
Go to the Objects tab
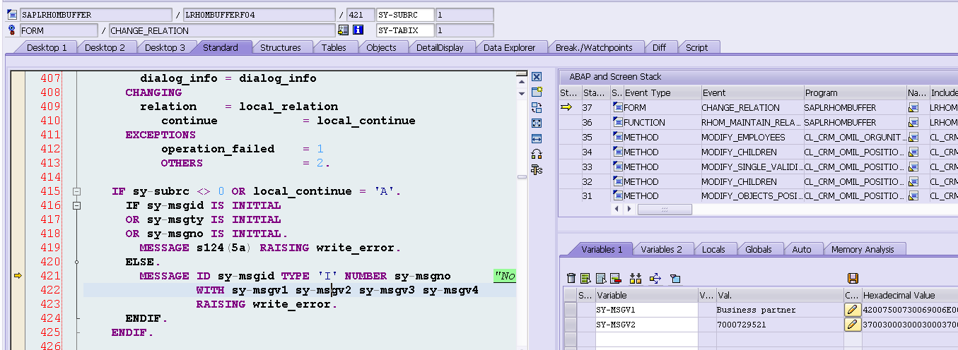tap(382, 47)
